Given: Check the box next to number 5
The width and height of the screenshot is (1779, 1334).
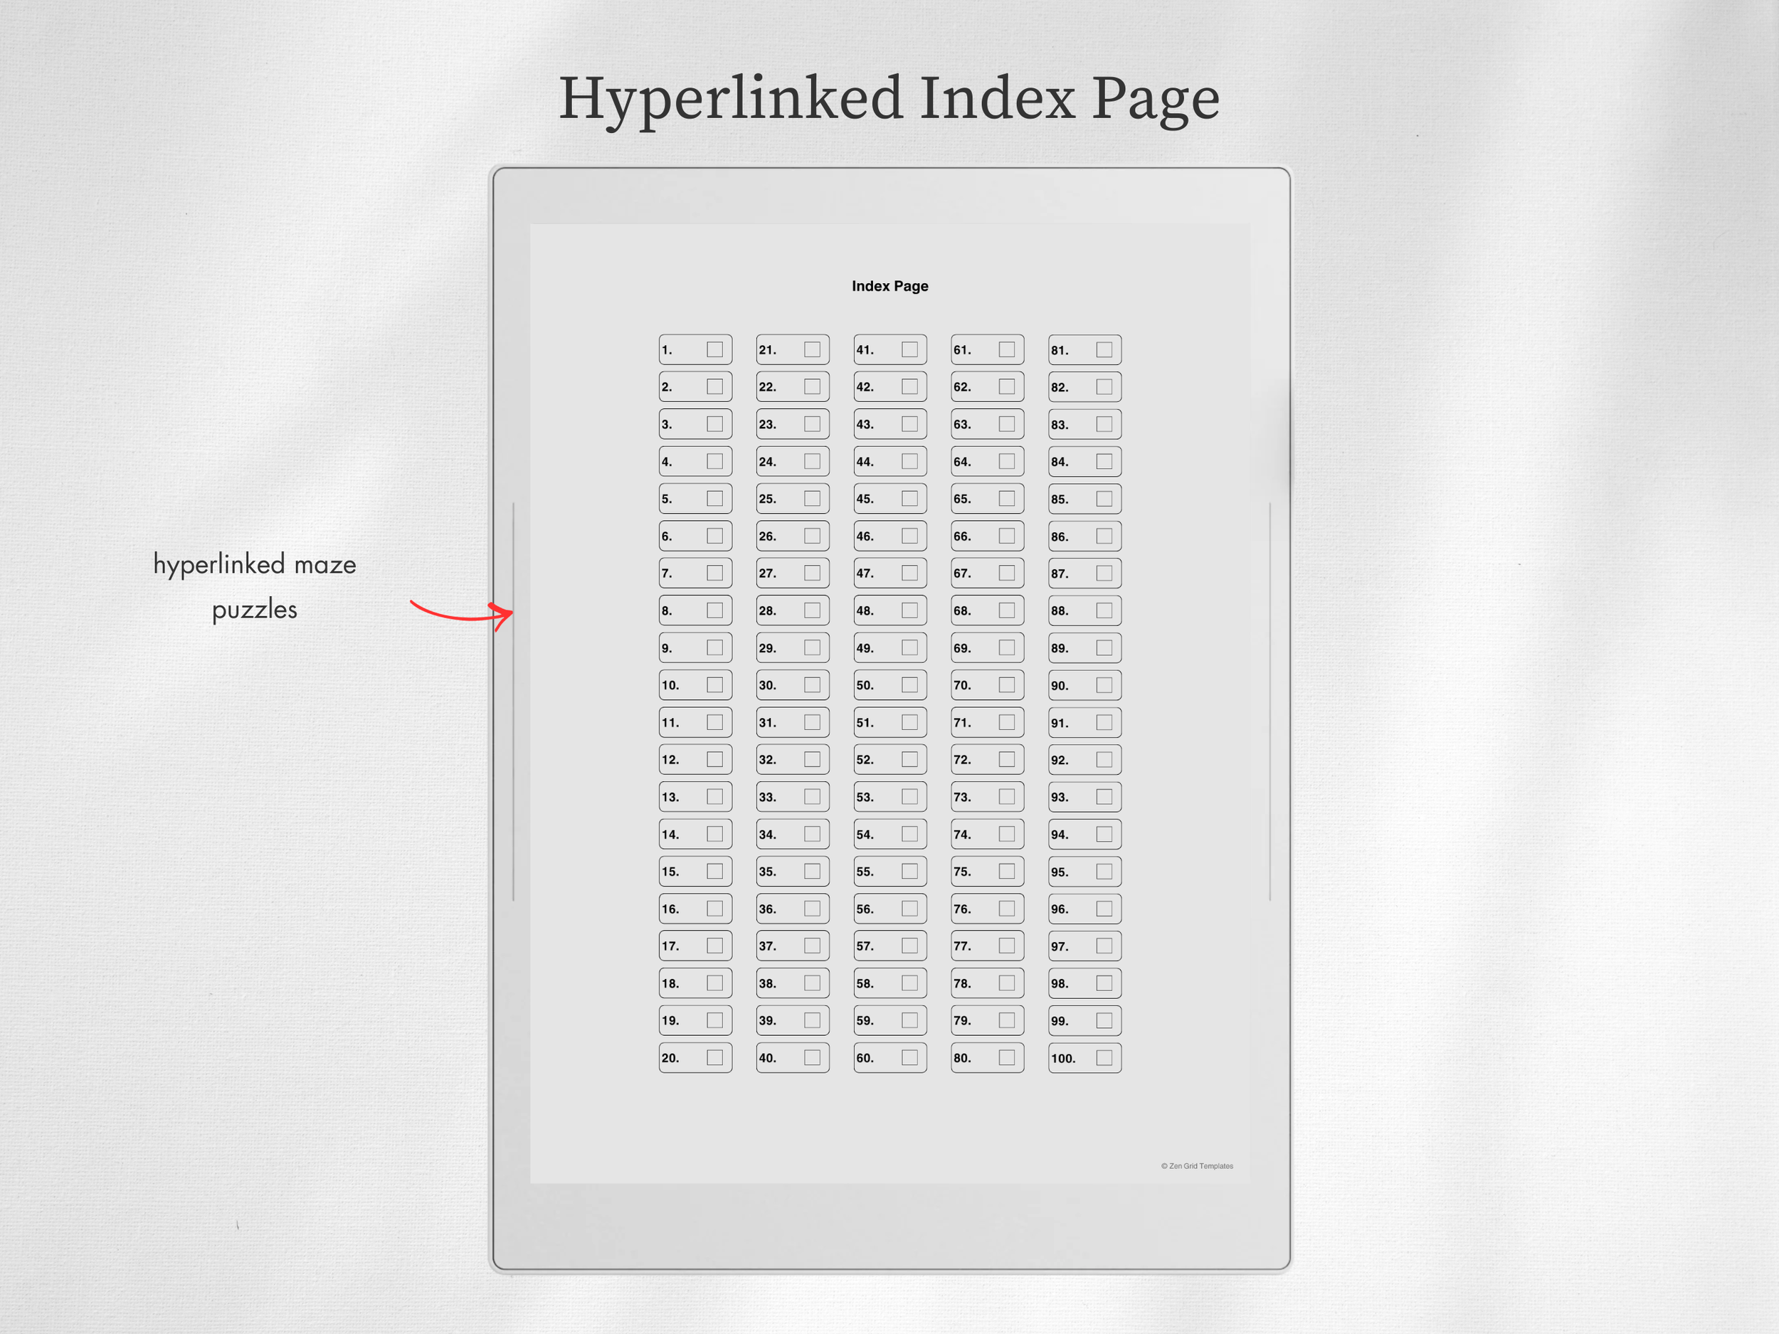Looking at the screenshot, I should pyautogui.click(x=715, y=499).
